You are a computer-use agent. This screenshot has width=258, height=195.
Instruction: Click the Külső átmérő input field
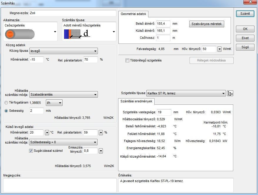[x=163, y=31]
